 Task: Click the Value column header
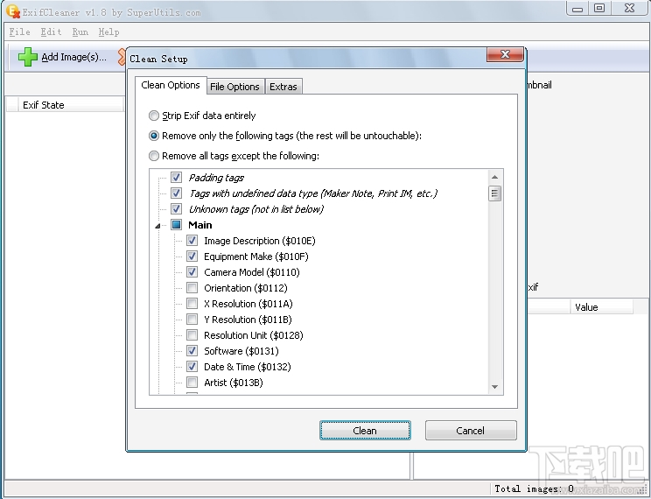tap(601, 307)
